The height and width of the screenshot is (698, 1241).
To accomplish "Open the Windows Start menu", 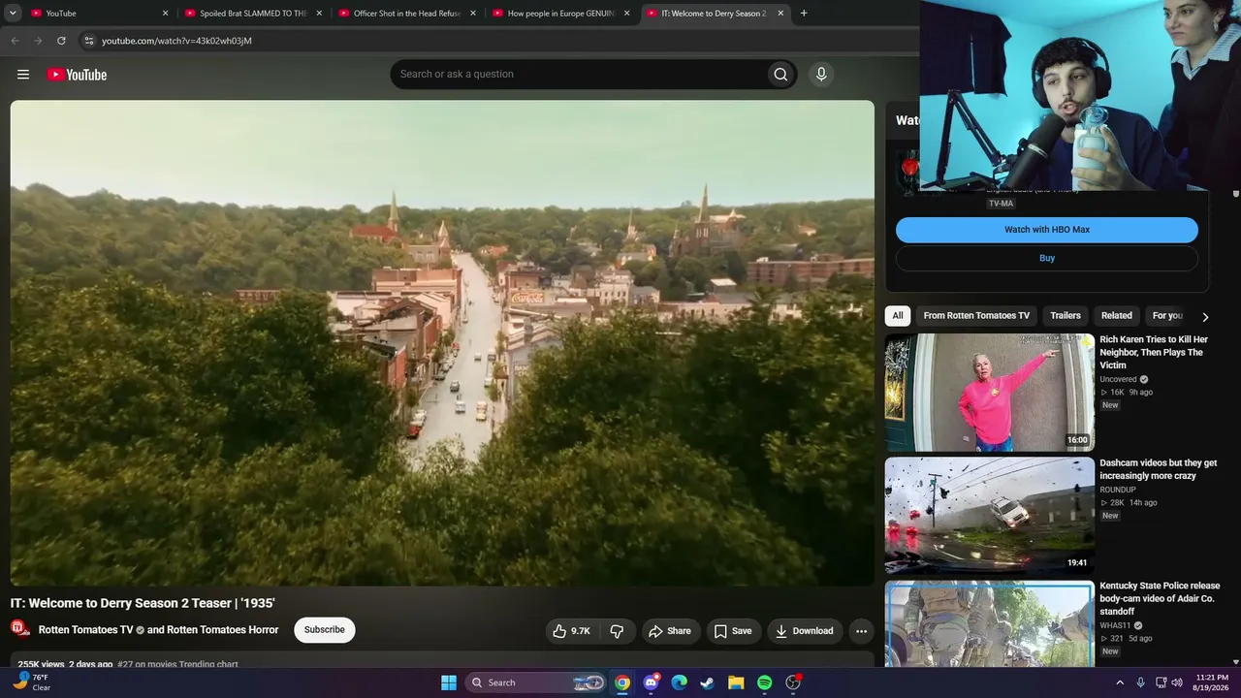I will point(449,682).
